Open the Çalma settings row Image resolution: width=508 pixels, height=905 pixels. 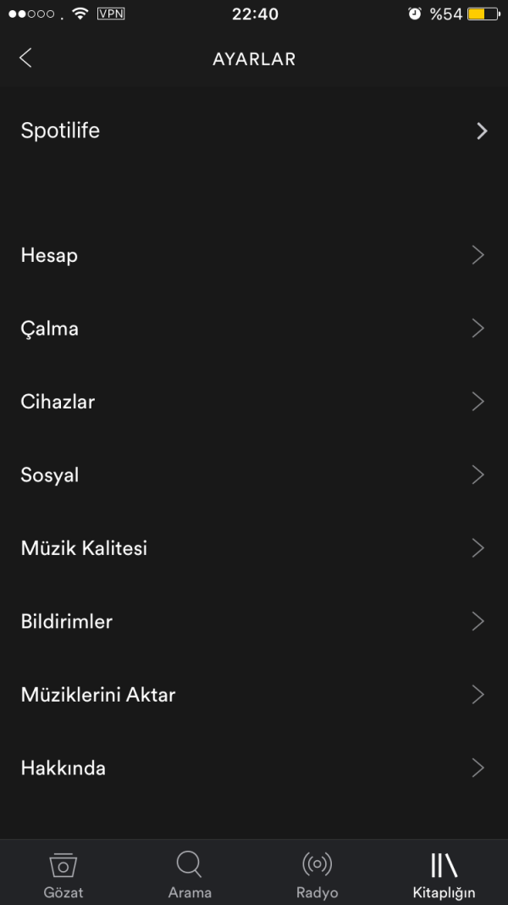click(x=254, y=329)
